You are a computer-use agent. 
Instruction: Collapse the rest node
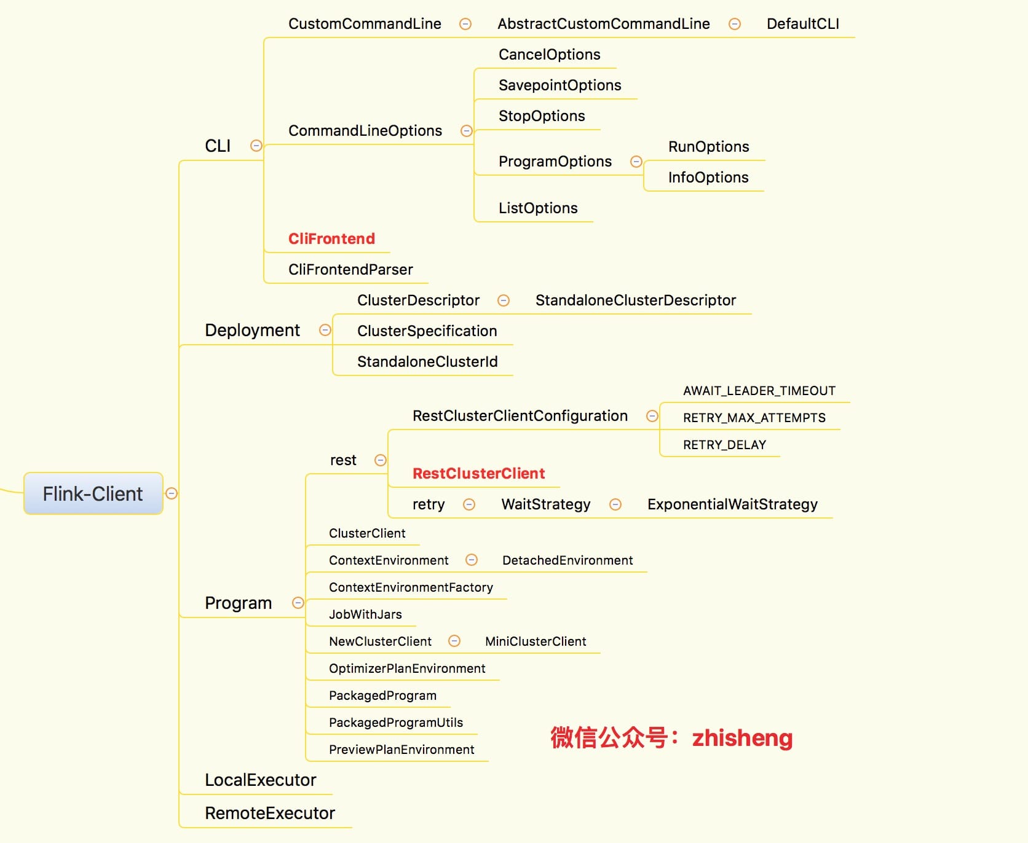pos(381,460)
